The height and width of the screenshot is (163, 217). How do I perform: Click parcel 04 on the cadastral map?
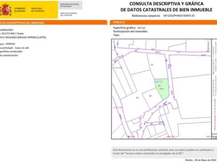[x=137, y=98]
